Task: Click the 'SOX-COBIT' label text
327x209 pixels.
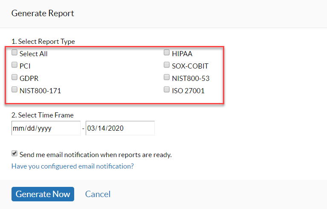Action: [190, 66]
